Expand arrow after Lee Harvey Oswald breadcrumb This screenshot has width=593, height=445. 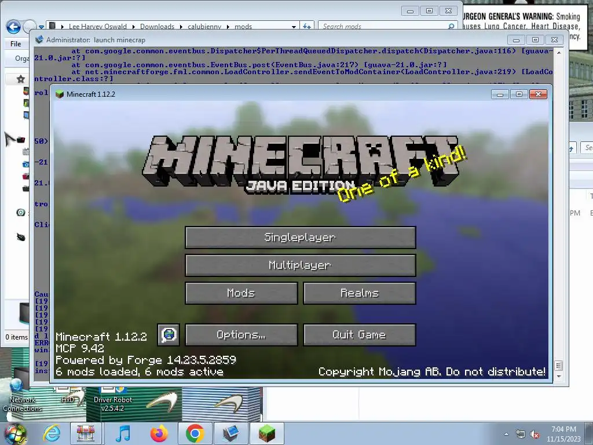pyautogui.click(x=134, y=27)
